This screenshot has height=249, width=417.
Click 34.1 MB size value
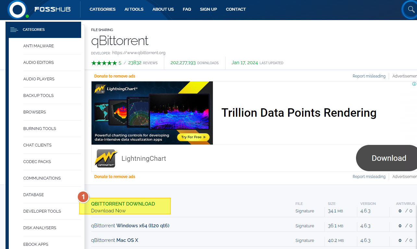pyautogui.click(x=335, y=211)
